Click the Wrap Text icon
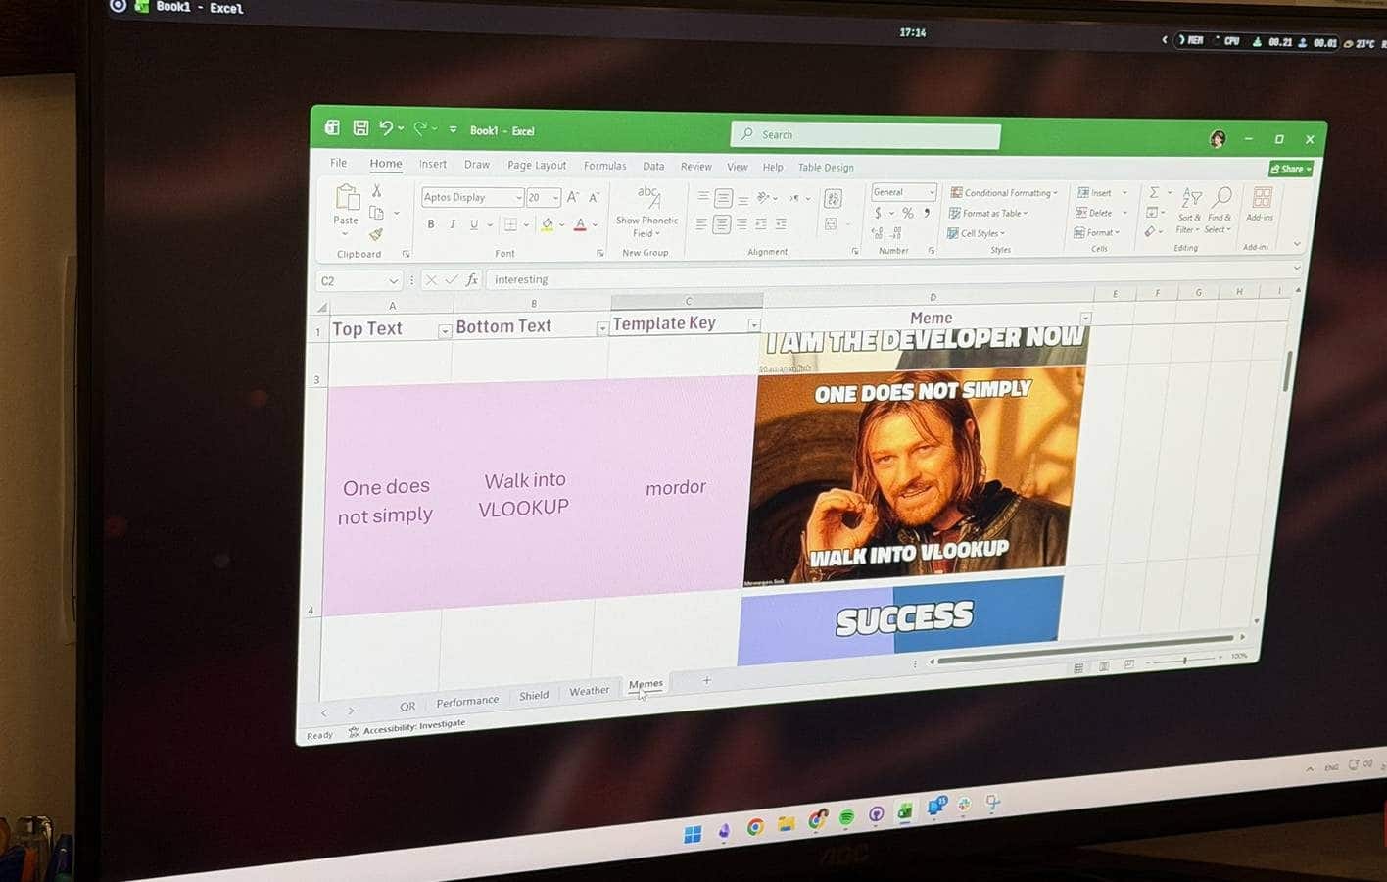 [833, 199]
